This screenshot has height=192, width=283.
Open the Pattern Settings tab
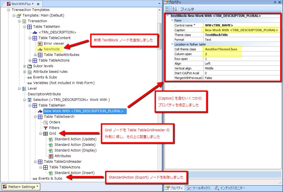pyautogui.click(x=21, y=187)
